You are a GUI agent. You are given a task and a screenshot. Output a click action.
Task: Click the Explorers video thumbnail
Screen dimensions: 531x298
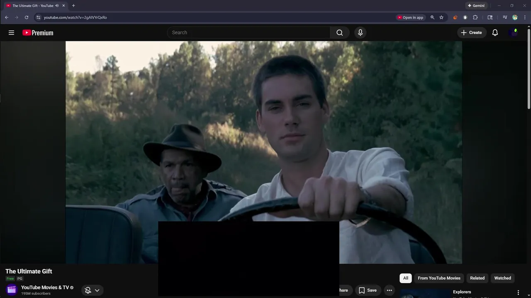coord(425,293)
